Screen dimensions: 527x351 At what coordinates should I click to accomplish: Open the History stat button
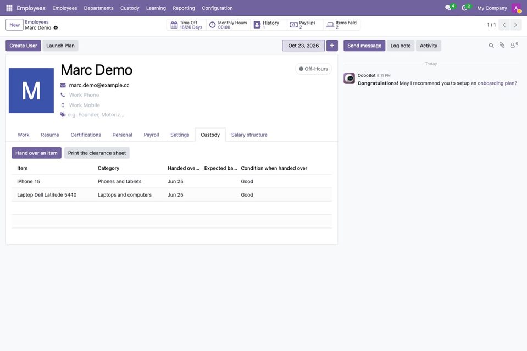click(269, 25)
